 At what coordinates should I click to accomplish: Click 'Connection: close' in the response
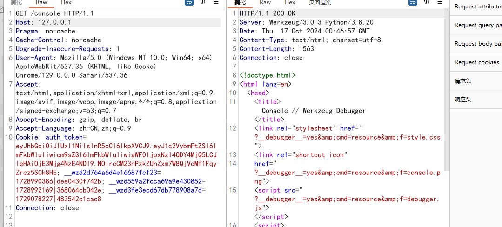pos(271,58)
